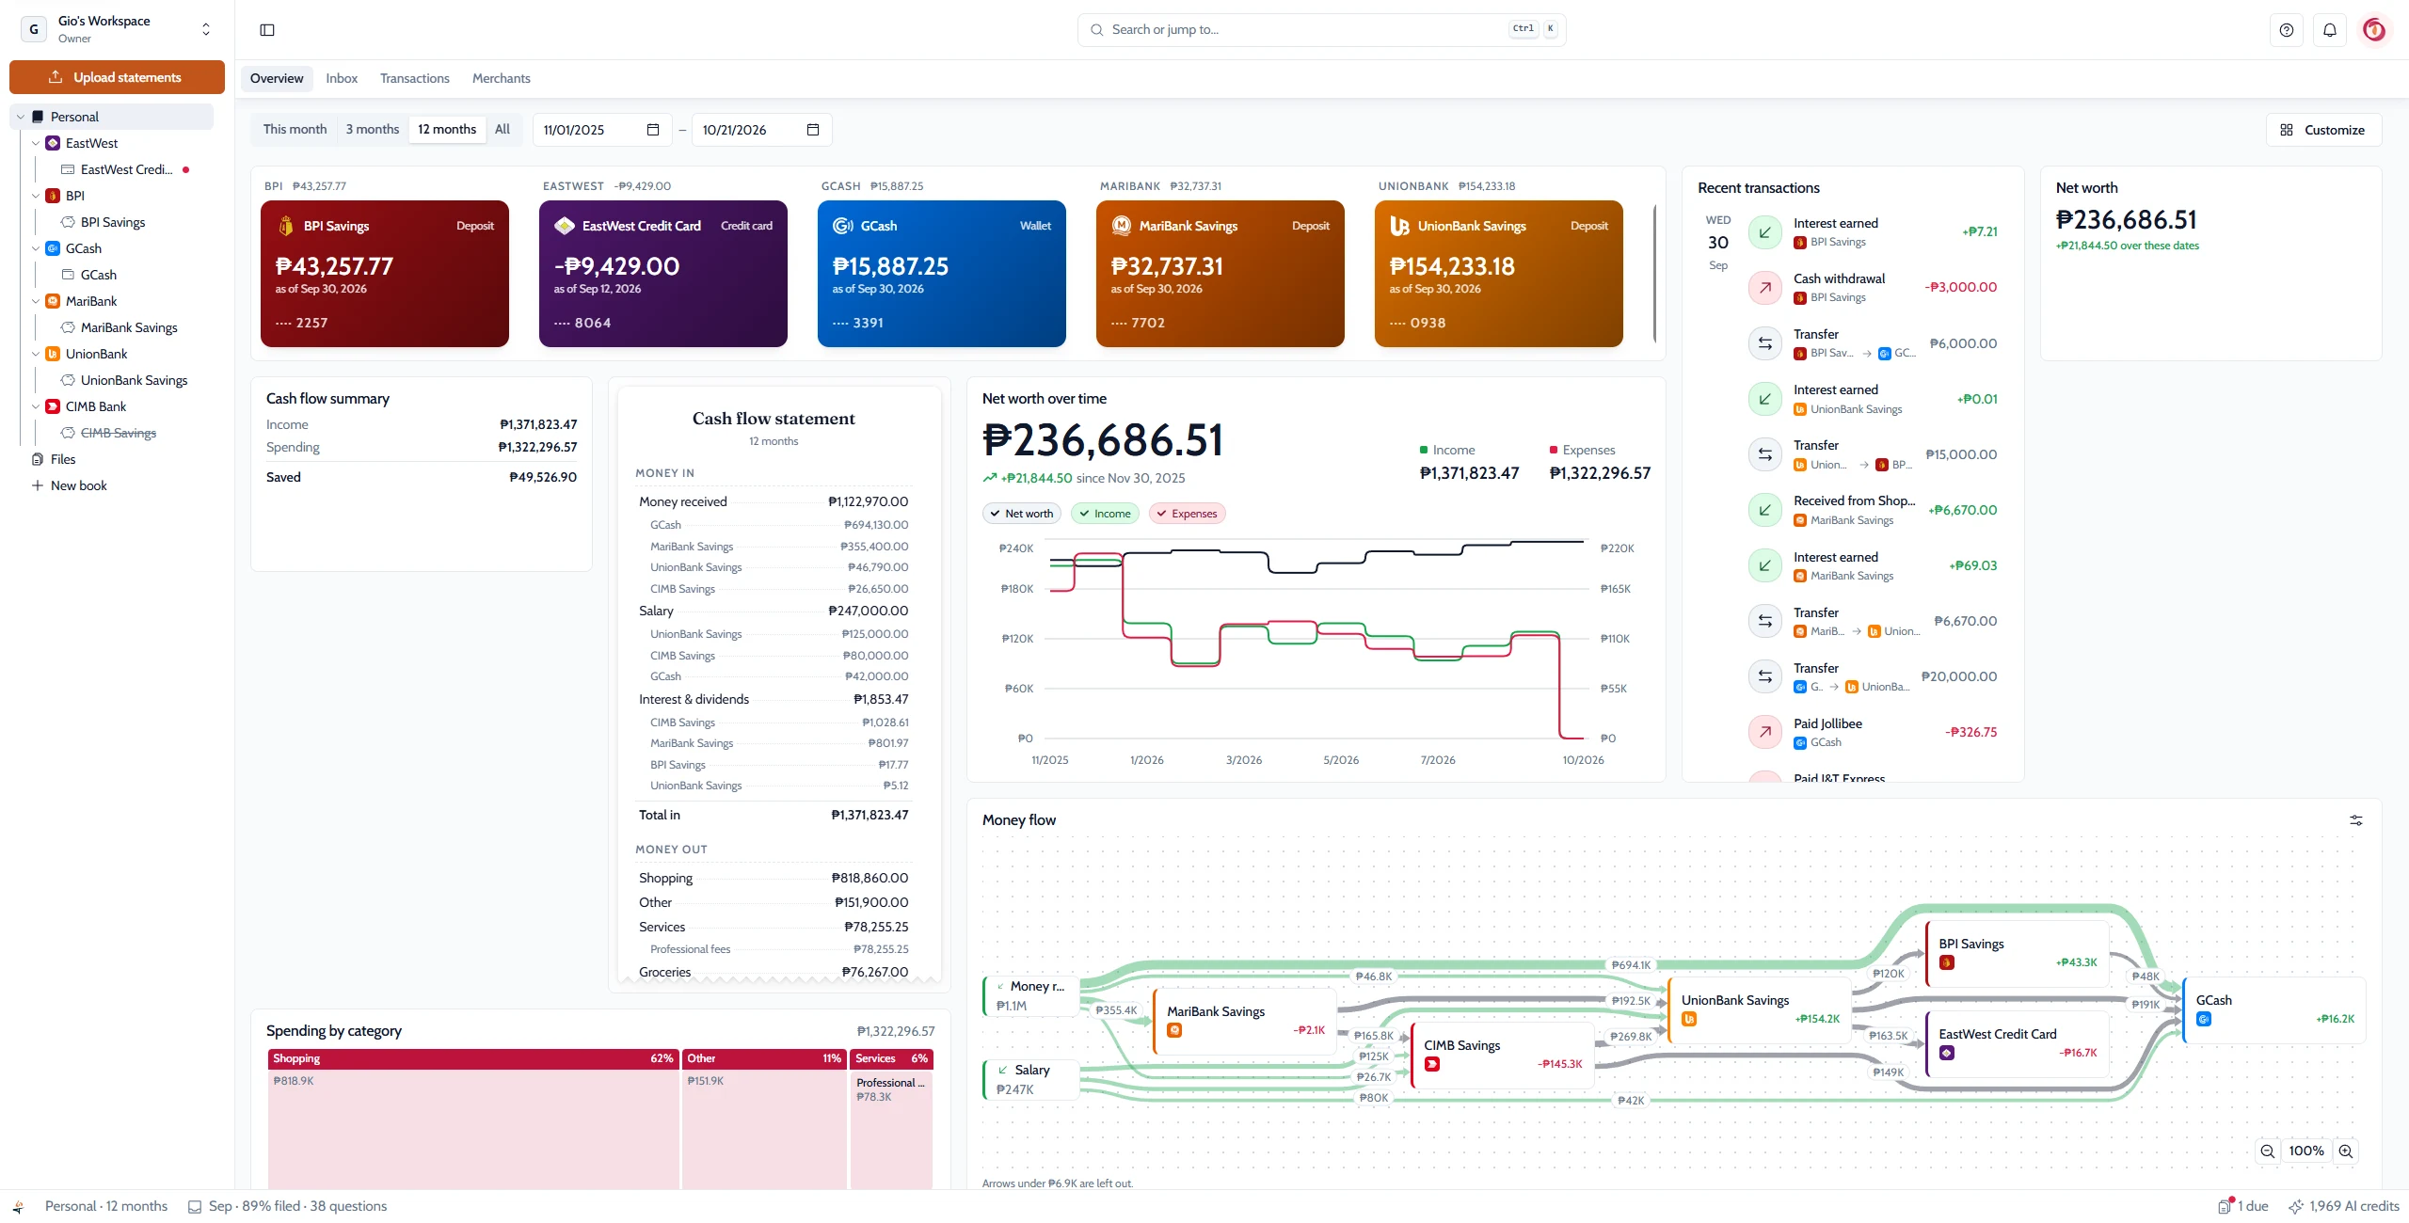Viewport: 2409px width, 1223px height.
Task: Switch to the Merchants tab
Action: coord(502,79)
